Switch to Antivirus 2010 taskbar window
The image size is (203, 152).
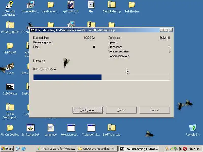click(56, 149)
